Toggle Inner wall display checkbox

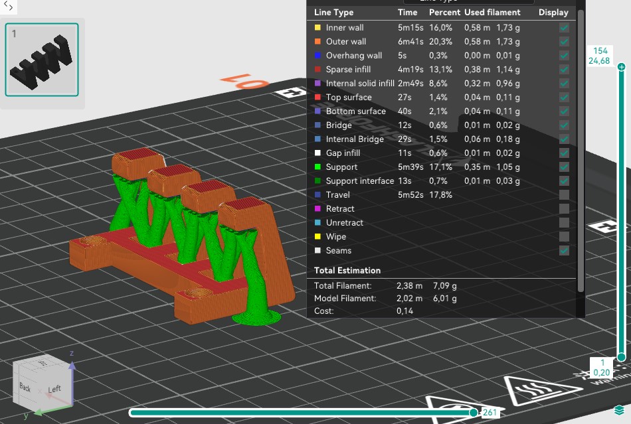tap(564, 28)
